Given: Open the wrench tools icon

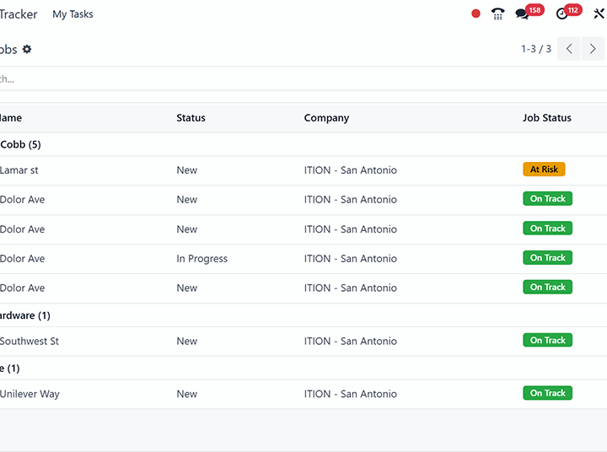Looking at the screenshot, I should tap(599, 14).
